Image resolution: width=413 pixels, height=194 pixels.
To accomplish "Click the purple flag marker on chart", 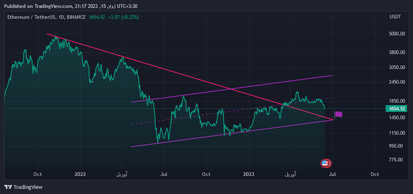I will [338, 114].
